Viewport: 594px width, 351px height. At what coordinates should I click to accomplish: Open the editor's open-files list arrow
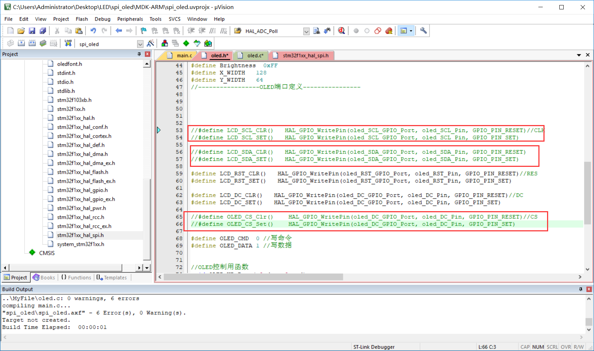[579, 55]
